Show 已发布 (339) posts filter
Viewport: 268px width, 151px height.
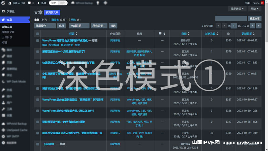point(59,20)
